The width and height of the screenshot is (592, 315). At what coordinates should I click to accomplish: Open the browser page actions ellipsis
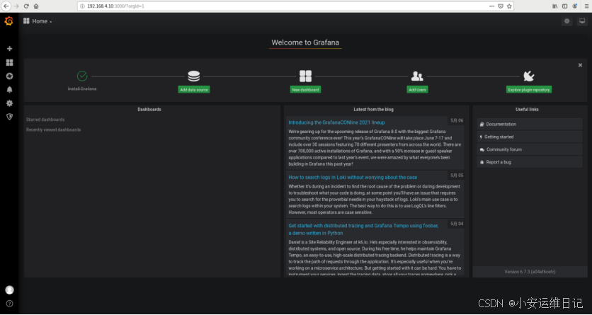[x=491, y=6]
